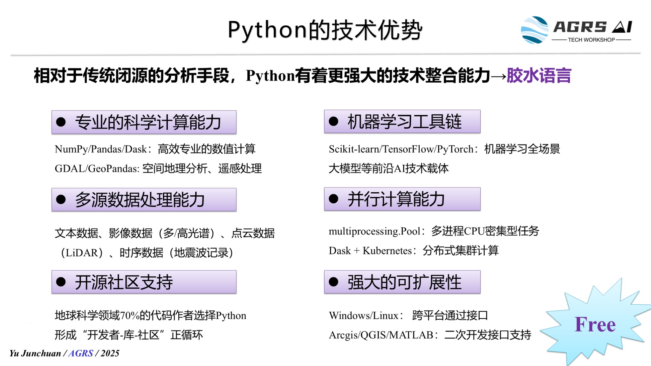Click bullet dot before 强大的可扩展性
The width and height of the screenshot is (651, 366).
click(333, 282)
